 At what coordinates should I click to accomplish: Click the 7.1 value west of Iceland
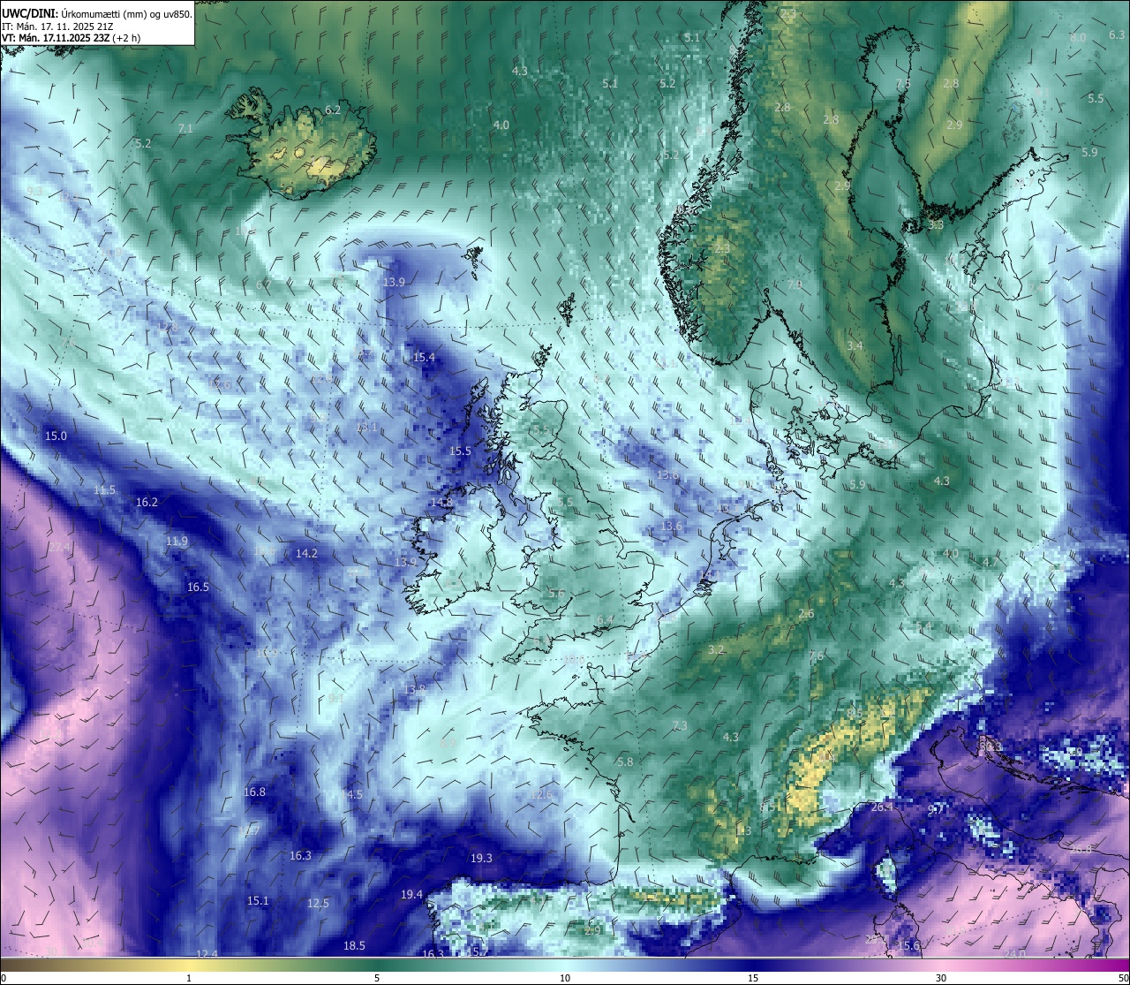point(185,129)
